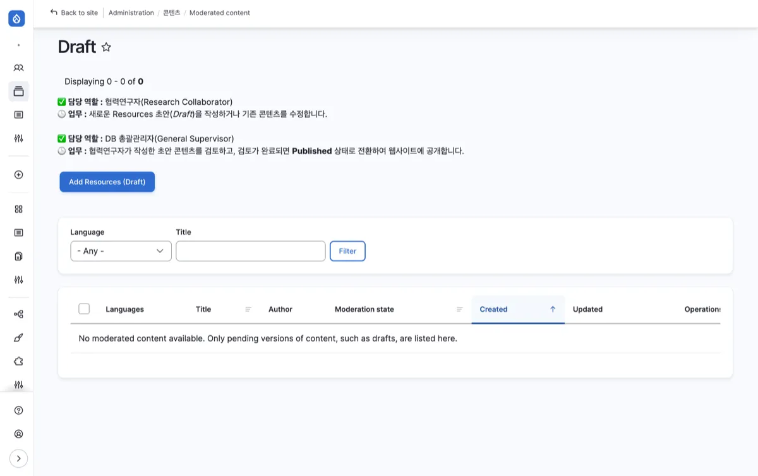Sort by the Created column header
The width and height of the screenshot is (758, 476).
pos(493,309)
